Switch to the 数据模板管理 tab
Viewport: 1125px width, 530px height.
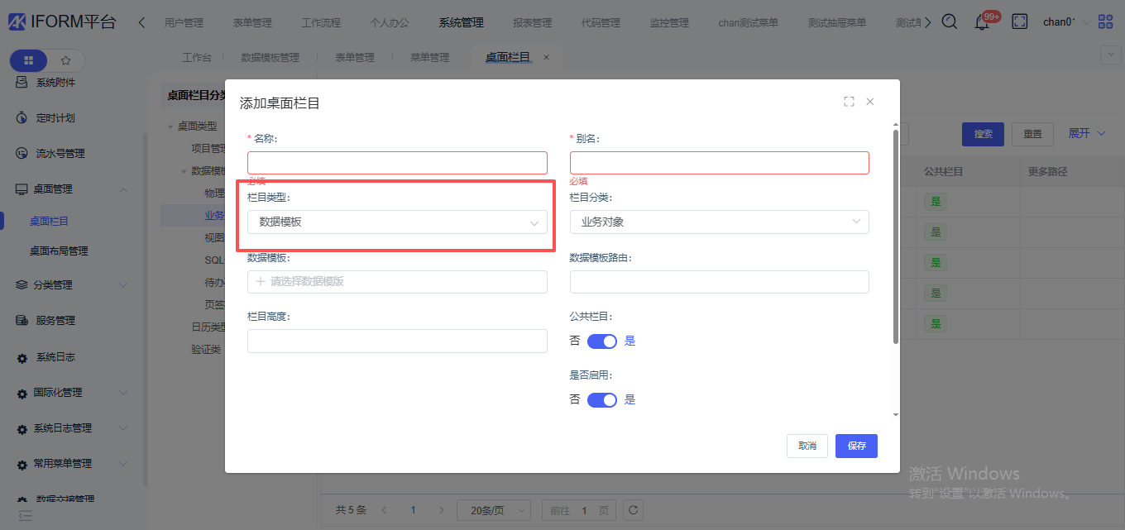coord(270,58)
